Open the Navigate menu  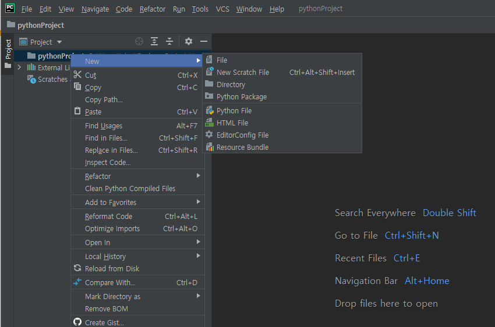click(95, 9)
